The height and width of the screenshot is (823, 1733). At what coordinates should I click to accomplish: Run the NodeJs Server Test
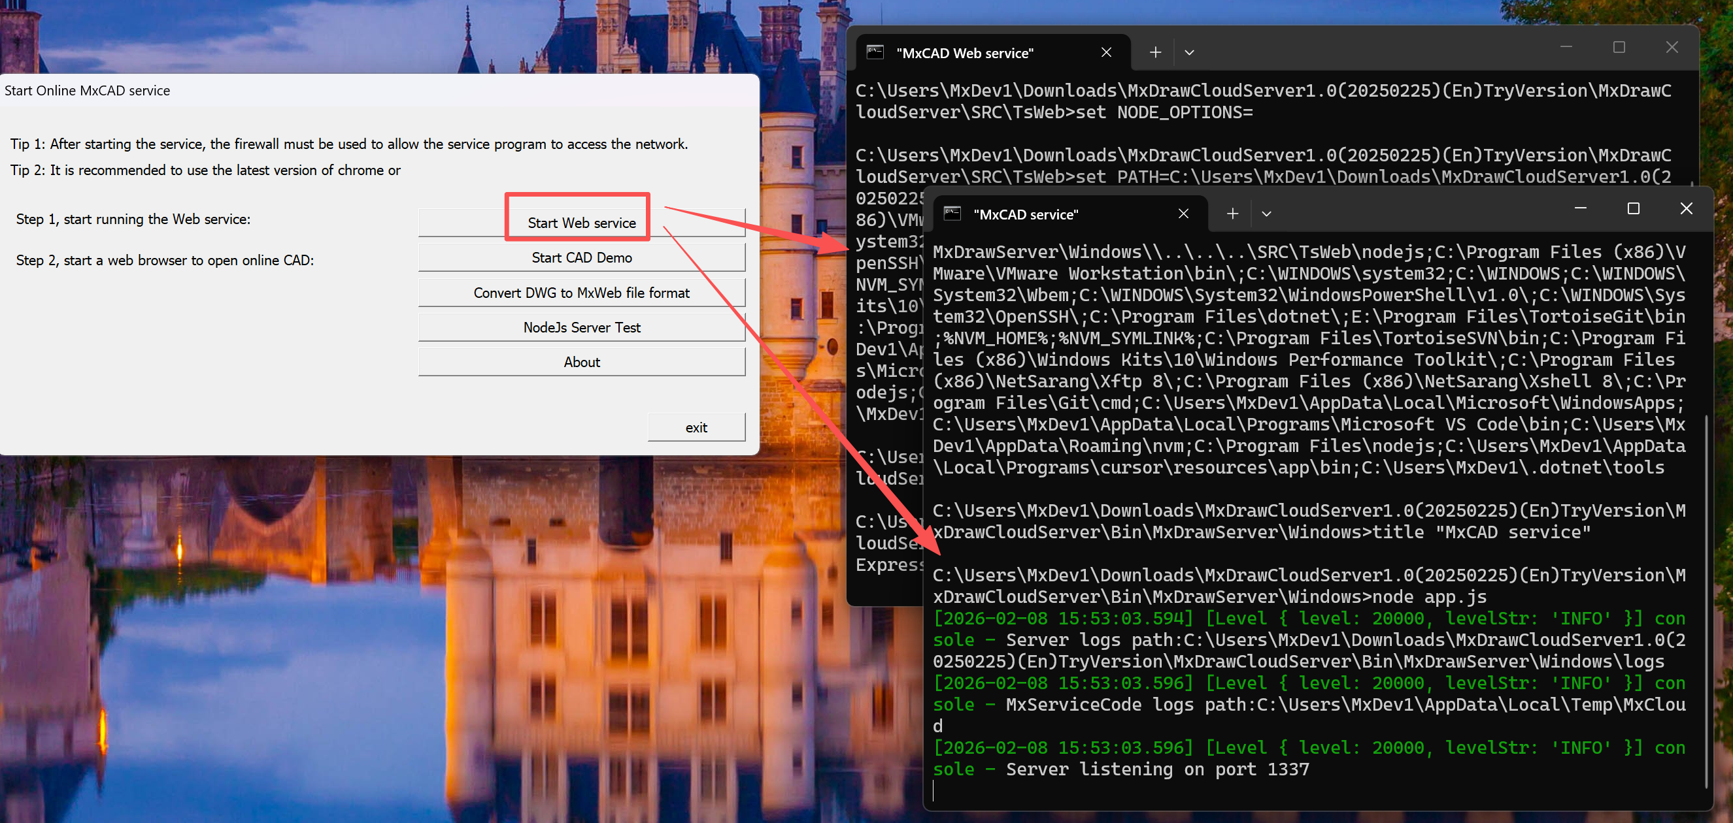(x=580, y=327)
